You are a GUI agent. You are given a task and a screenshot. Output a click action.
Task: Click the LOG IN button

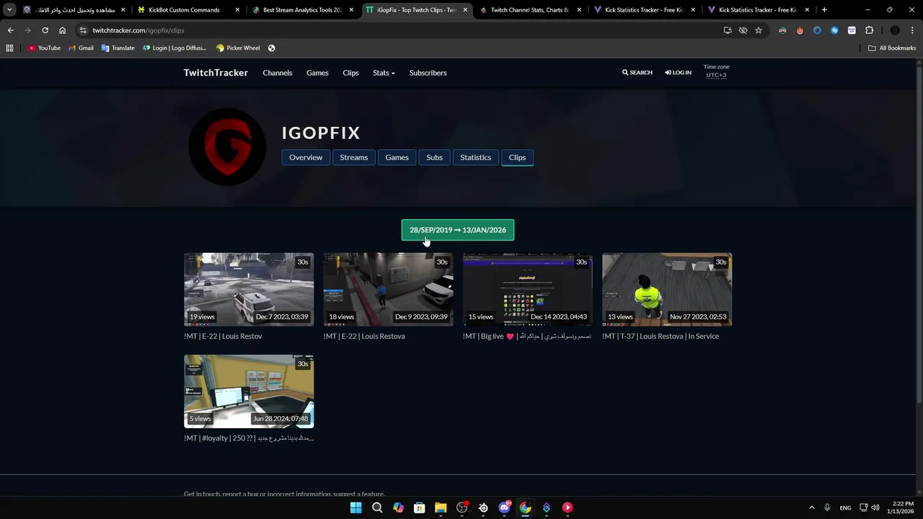678,73
